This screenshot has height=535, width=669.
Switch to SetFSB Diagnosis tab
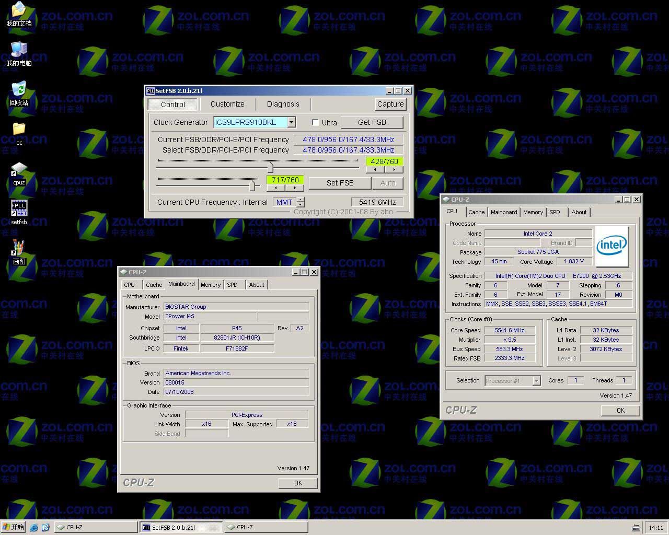coord(283,104)
